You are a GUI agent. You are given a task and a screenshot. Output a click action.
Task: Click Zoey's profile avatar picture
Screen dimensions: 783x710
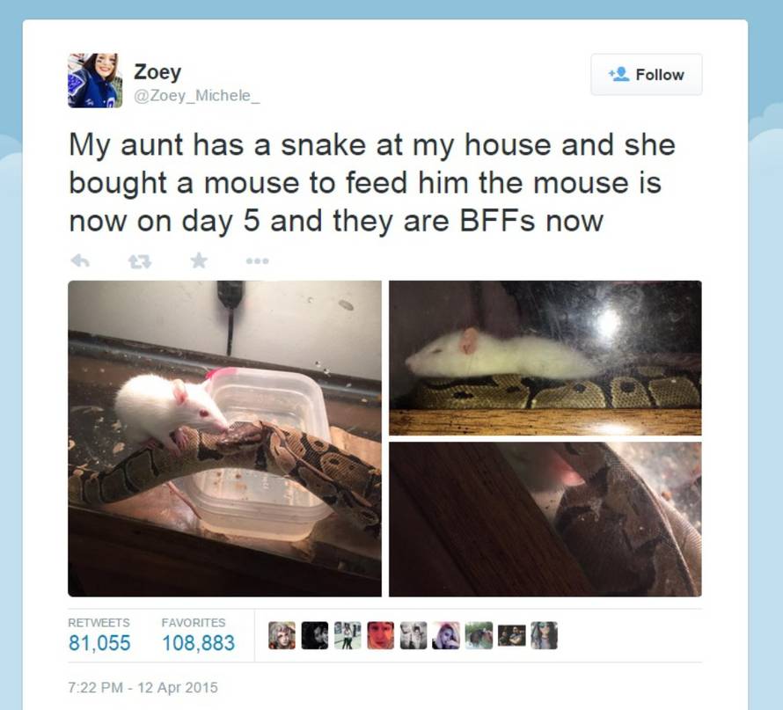[x=95, y=80]
